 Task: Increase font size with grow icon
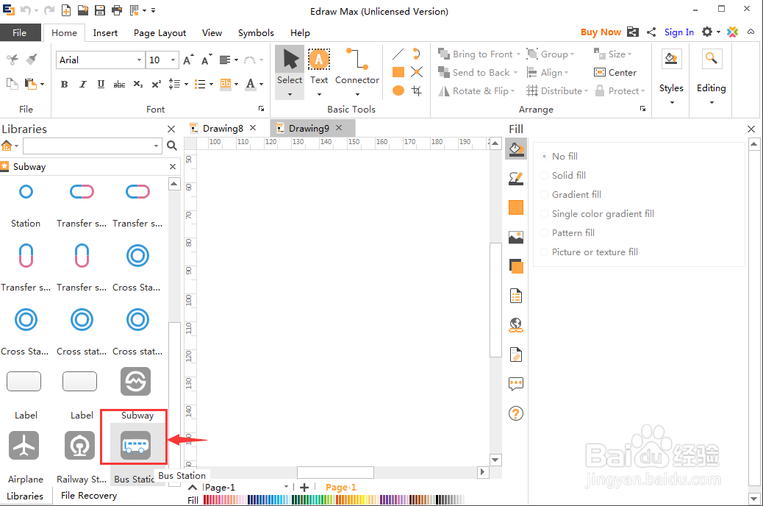coord(188,60)
